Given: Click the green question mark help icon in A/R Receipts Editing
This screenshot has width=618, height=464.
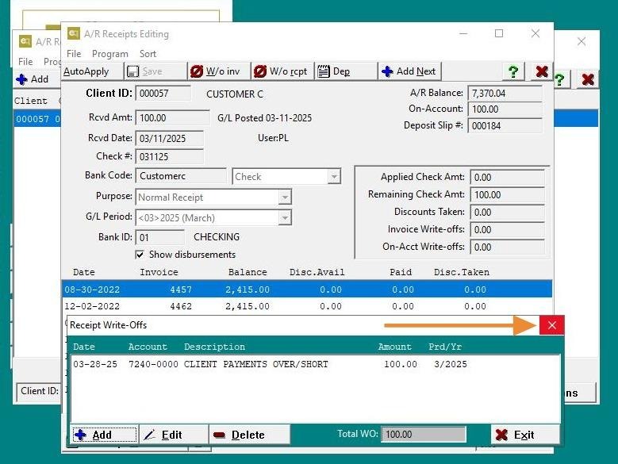Looking at the screenshot, I should (513, 71).
